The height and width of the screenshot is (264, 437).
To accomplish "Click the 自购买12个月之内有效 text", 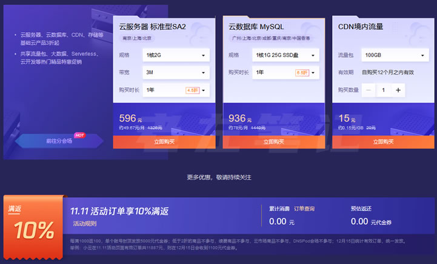I will [388, 73].
